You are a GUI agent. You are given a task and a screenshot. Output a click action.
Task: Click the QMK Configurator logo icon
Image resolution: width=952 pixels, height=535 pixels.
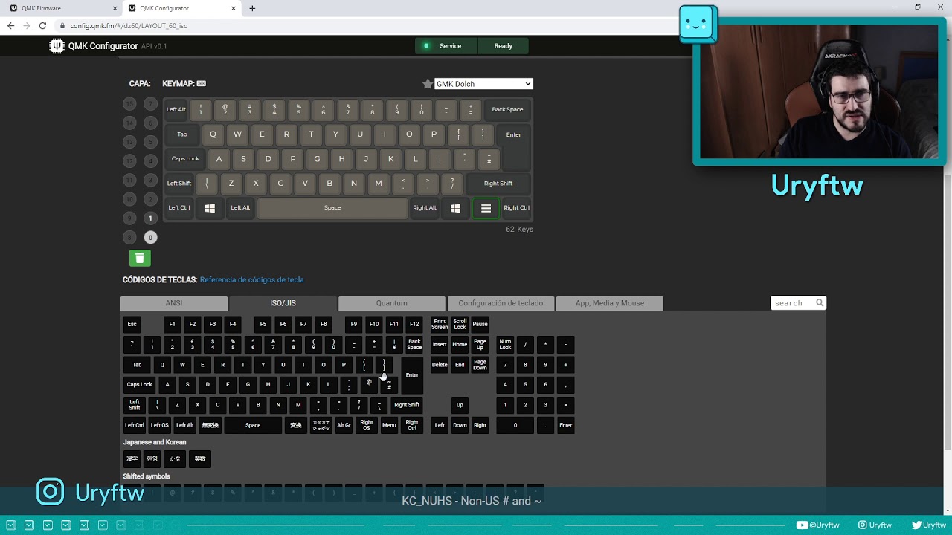57,46
